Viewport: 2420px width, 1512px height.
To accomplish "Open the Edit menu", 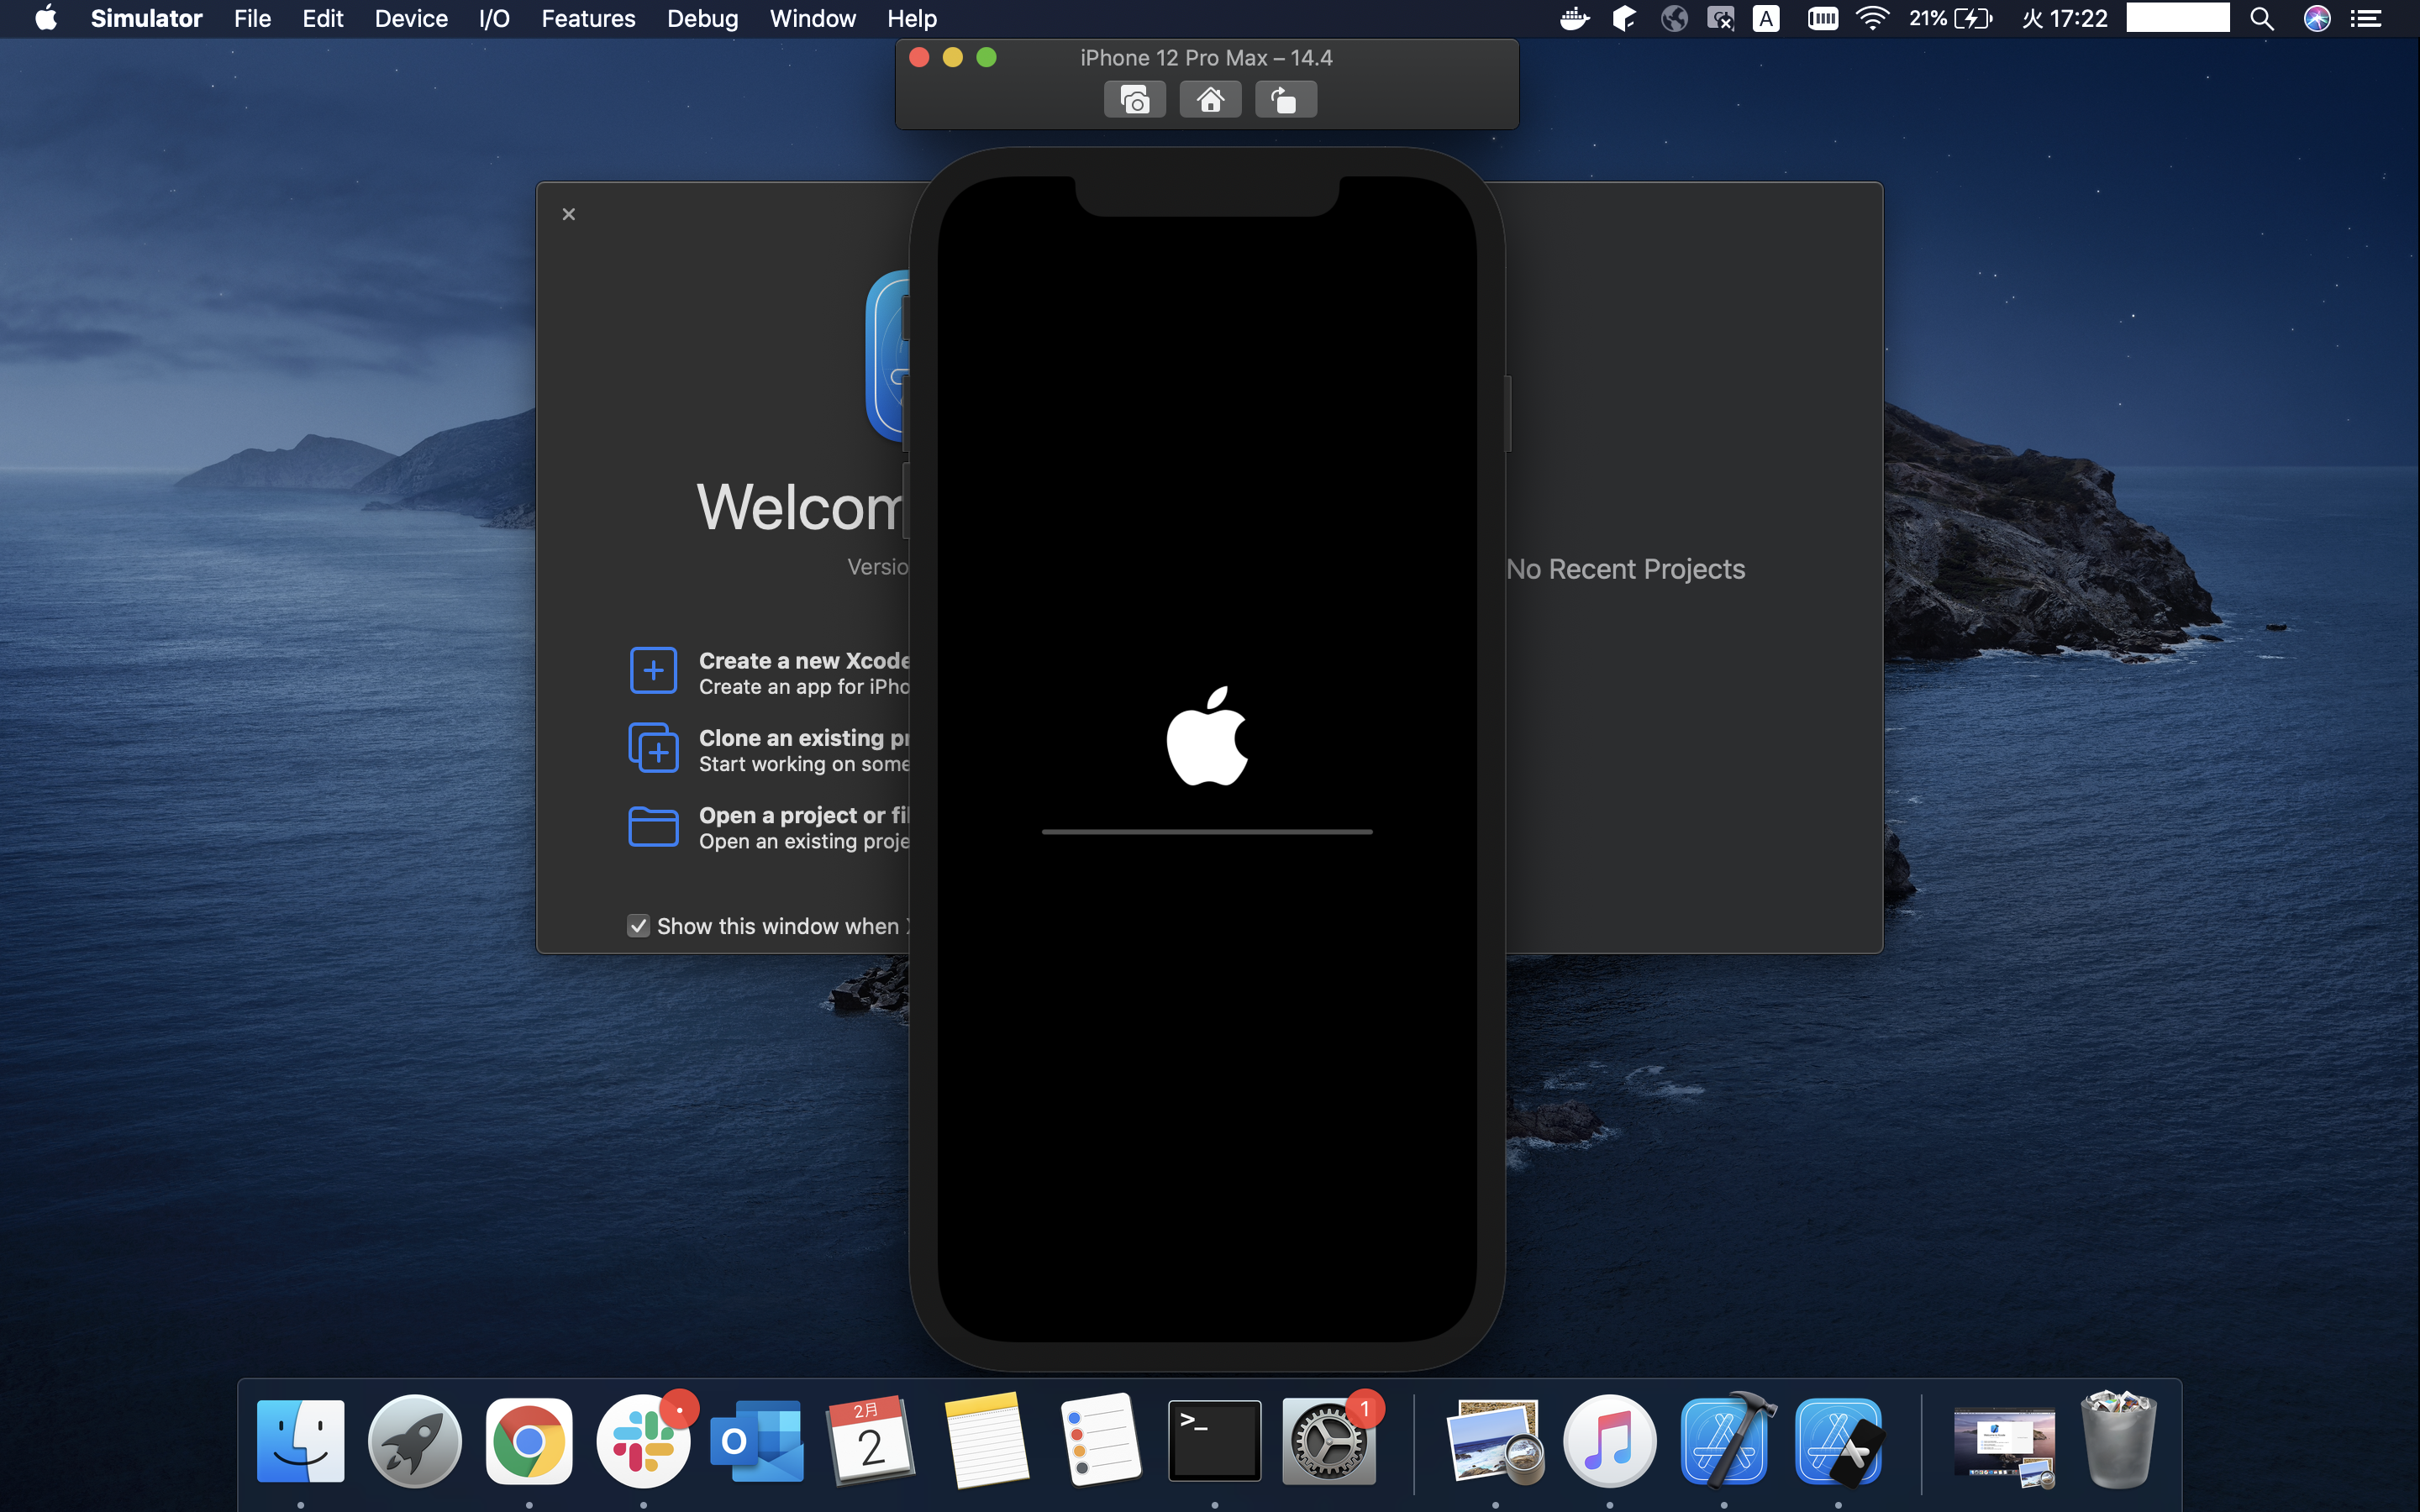I will [323, 18].
